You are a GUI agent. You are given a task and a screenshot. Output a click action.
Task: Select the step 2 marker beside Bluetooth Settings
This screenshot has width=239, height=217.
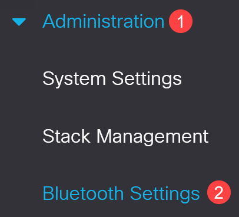tap(219, 192)
